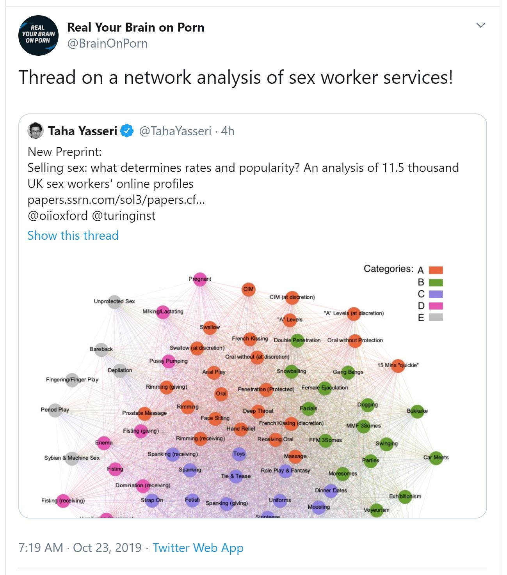Click the purple Toys node in the graph
The image size is (507, 575).
[x=239, y=454]
